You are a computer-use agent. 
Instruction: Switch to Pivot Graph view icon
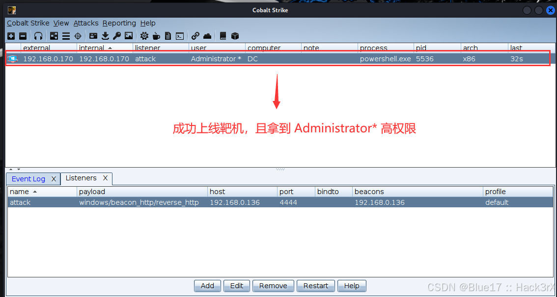coord(54,36)
